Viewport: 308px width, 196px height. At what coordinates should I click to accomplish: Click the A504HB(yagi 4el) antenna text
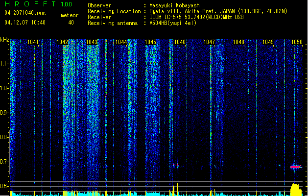tap(173, 23)
